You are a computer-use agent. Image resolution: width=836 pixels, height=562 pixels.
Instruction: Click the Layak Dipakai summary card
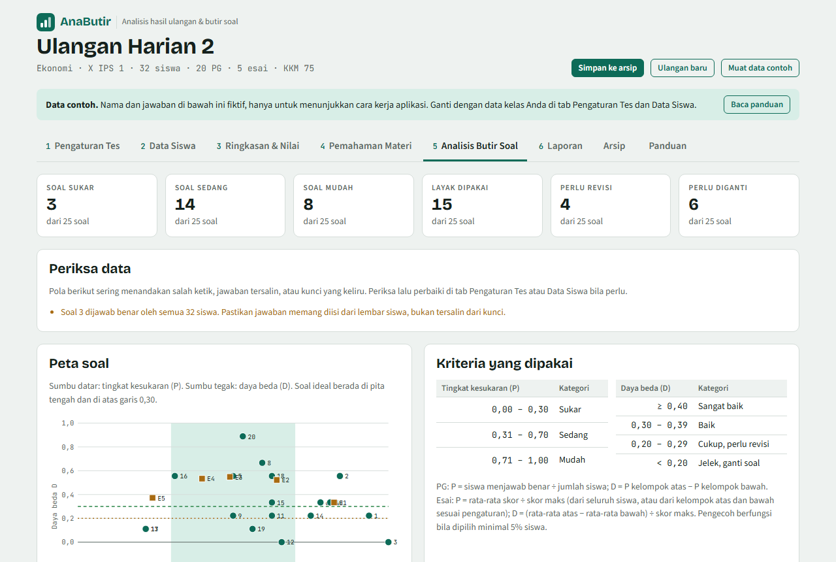point(482,205)
